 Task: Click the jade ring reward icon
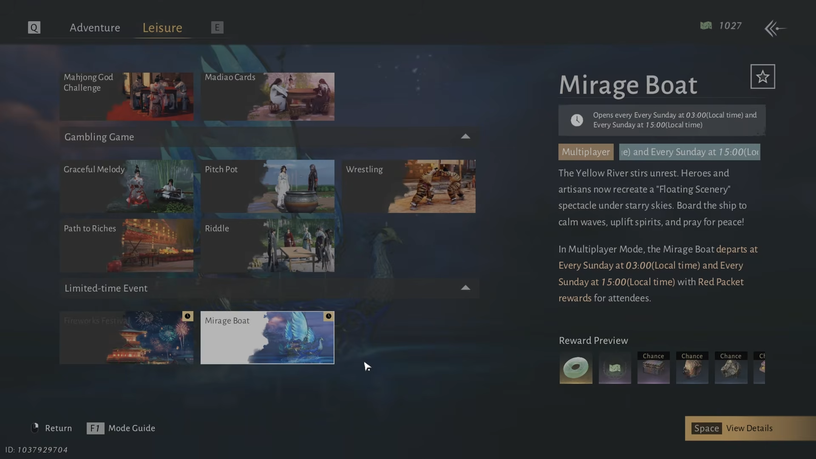576,368
